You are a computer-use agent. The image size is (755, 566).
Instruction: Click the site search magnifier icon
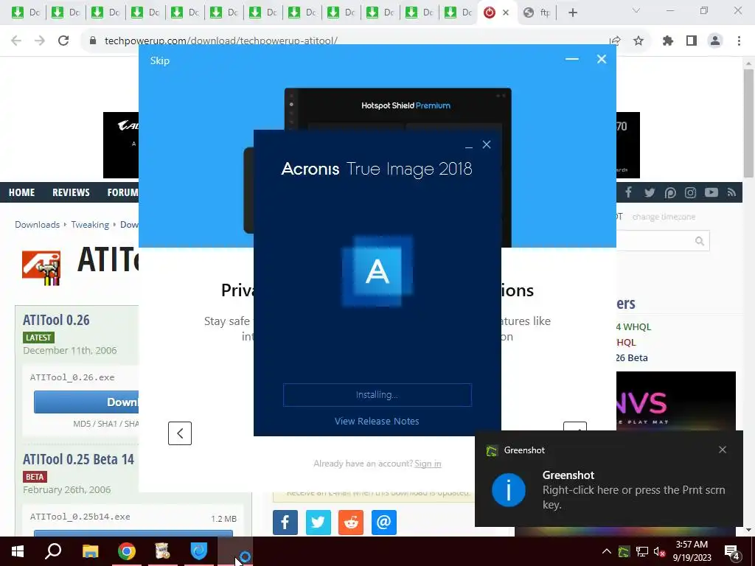[700, 241]
